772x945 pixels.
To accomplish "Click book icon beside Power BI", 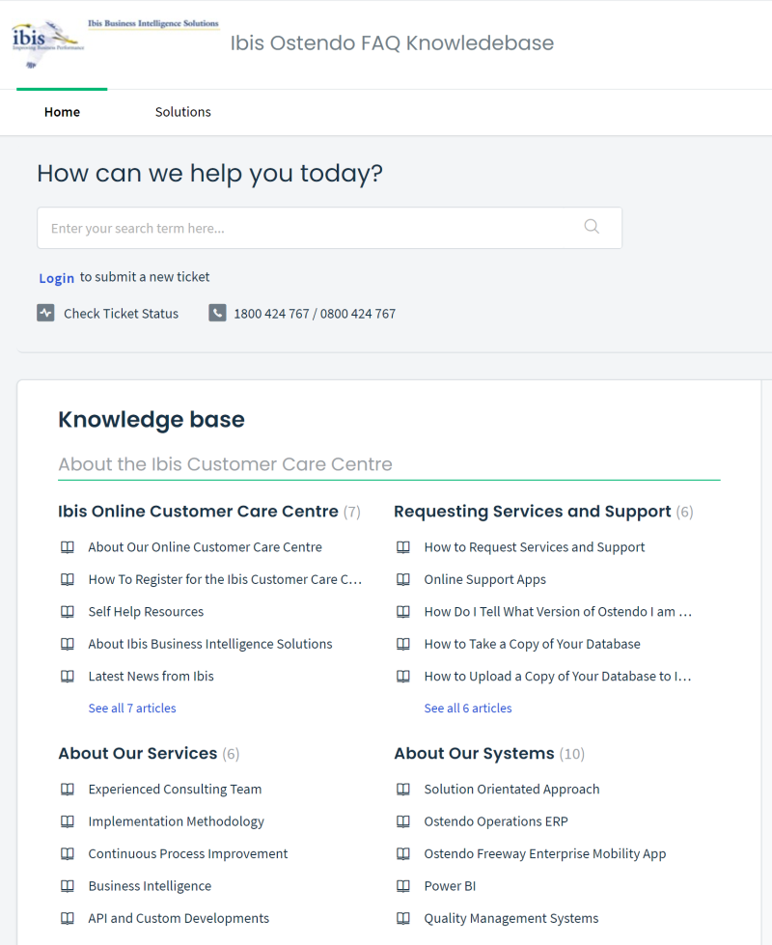I will [403, 886].
